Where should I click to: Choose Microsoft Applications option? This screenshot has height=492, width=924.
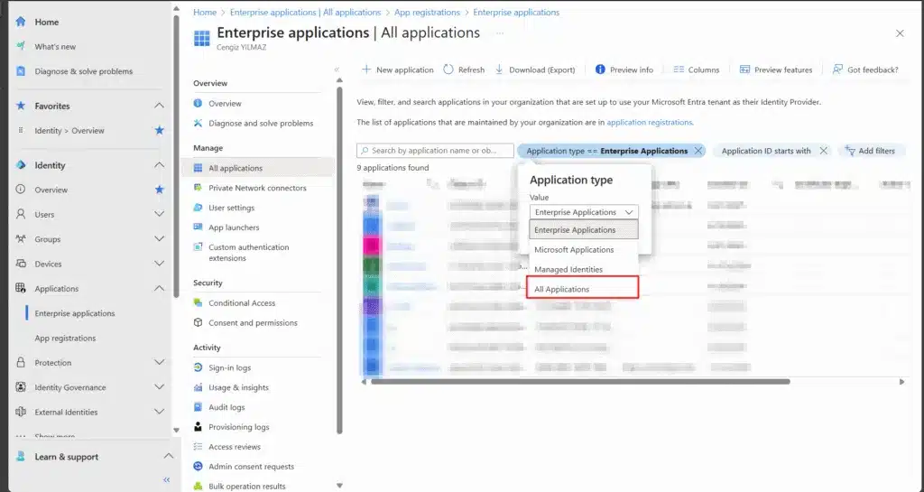(x=574, y=250)
